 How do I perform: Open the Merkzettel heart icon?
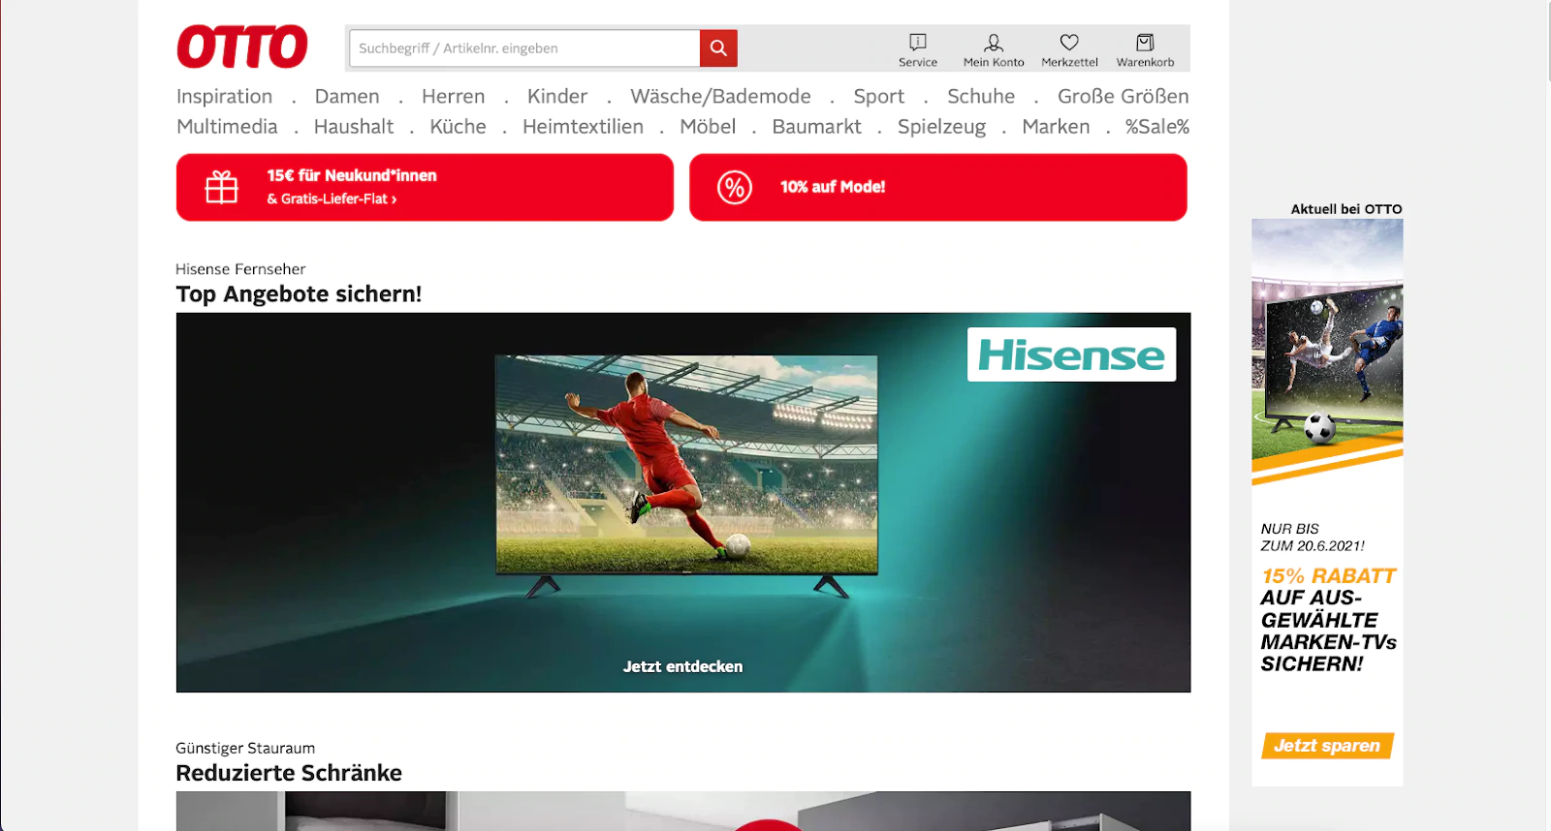click(1069, 49)
